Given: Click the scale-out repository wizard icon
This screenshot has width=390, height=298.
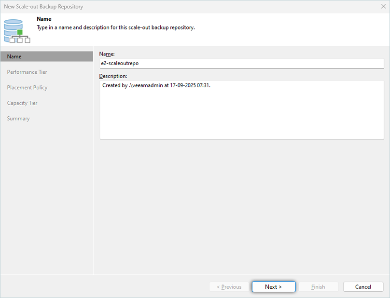Looking at the screenshot, I should [x=16, y=31].
